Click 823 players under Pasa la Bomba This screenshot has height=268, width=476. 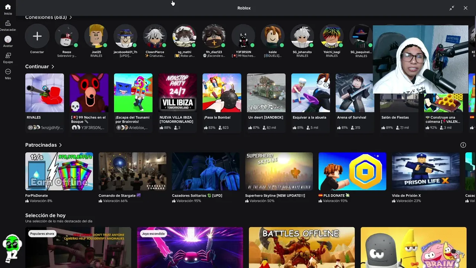(223, 128)
